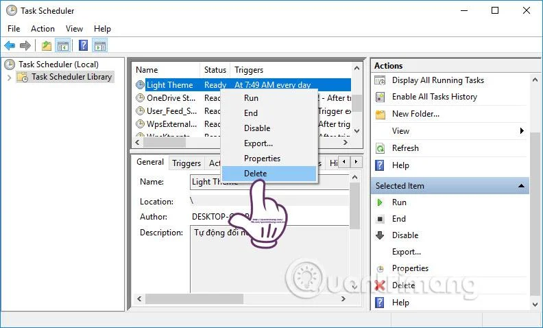
Task: Click Export... under Selected Item
Action: 406,252
